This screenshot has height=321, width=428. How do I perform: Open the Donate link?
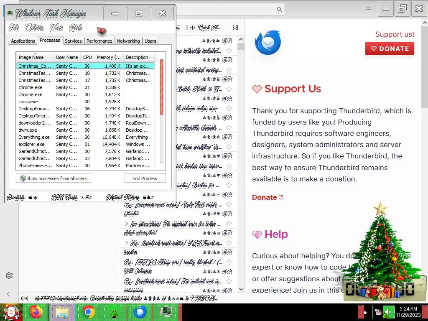tap(267, 197)
